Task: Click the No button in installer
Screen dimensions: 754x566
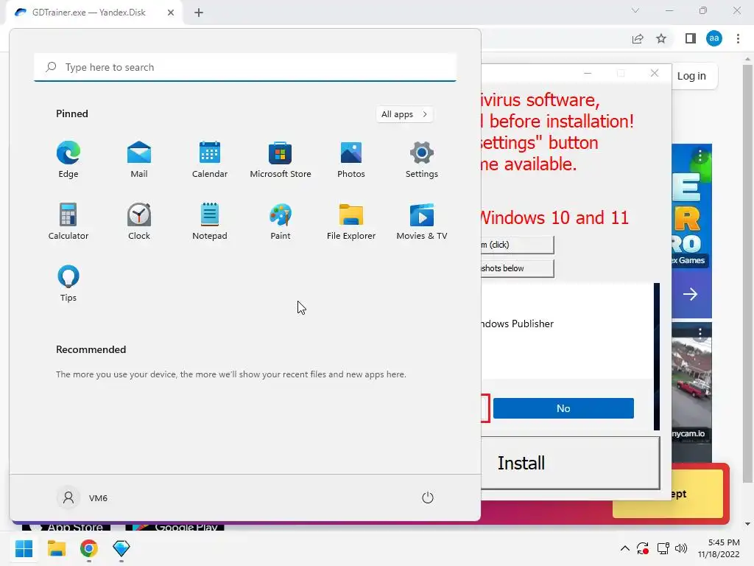Action: click(563, 408)
